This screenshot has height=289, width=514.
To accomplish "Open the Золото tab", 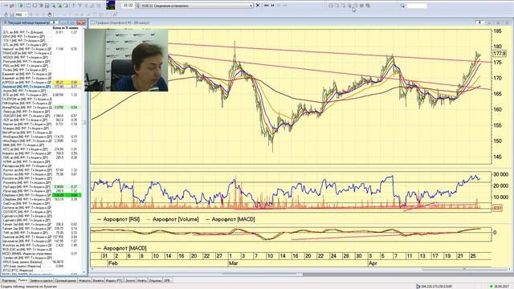I will pyautogui.click(x=130, y=280).
